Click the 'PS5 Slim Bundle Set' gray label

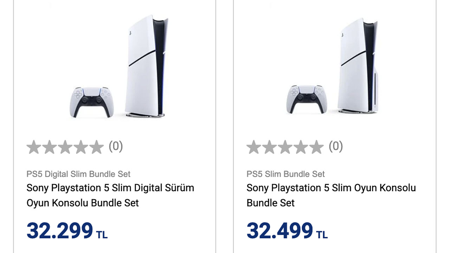coord(286,174)
